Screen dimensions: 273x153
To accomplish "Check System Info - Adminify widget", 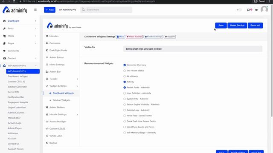I will [x=125, y=99].
